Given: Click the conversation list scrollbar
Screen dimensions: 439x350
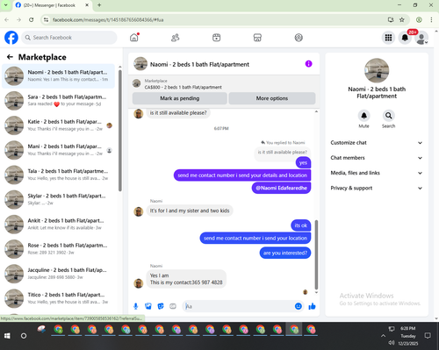Looking at the screenshot, I should pyautogui.click(x=120, y=130).
